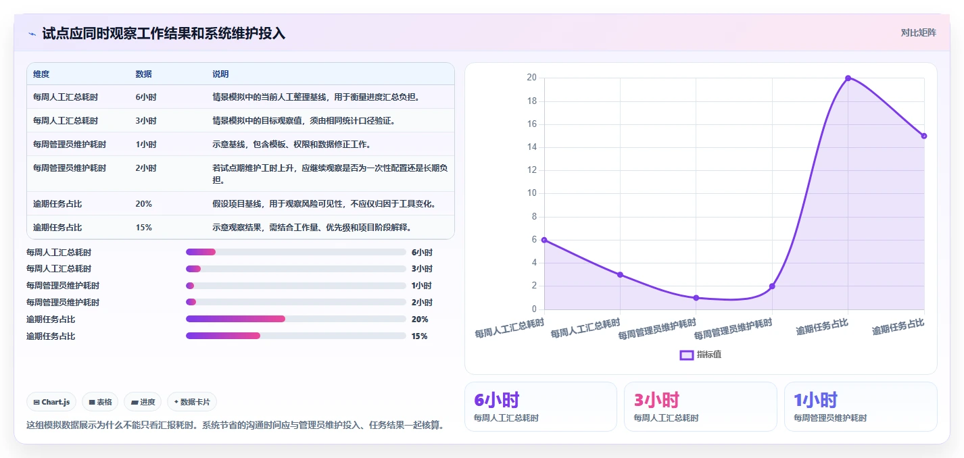
Task: Select the 2小时 cell in the table
Action: point(146,168)
